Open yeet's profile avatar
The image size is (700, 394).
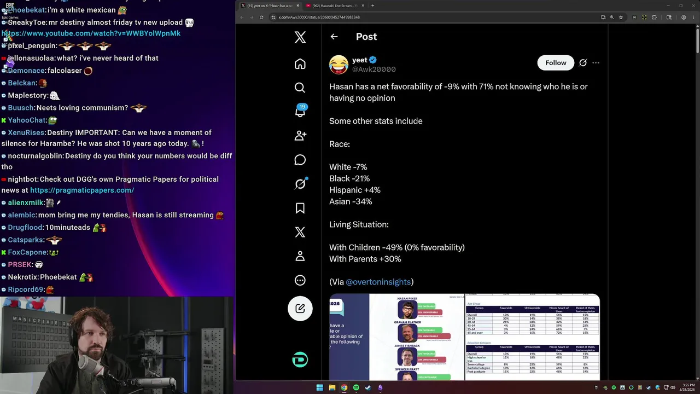339,65
